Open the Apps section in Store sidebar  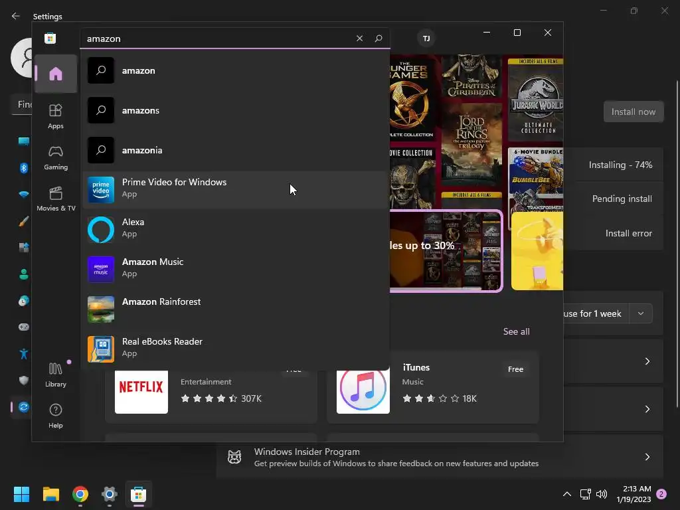coord(56,116)
